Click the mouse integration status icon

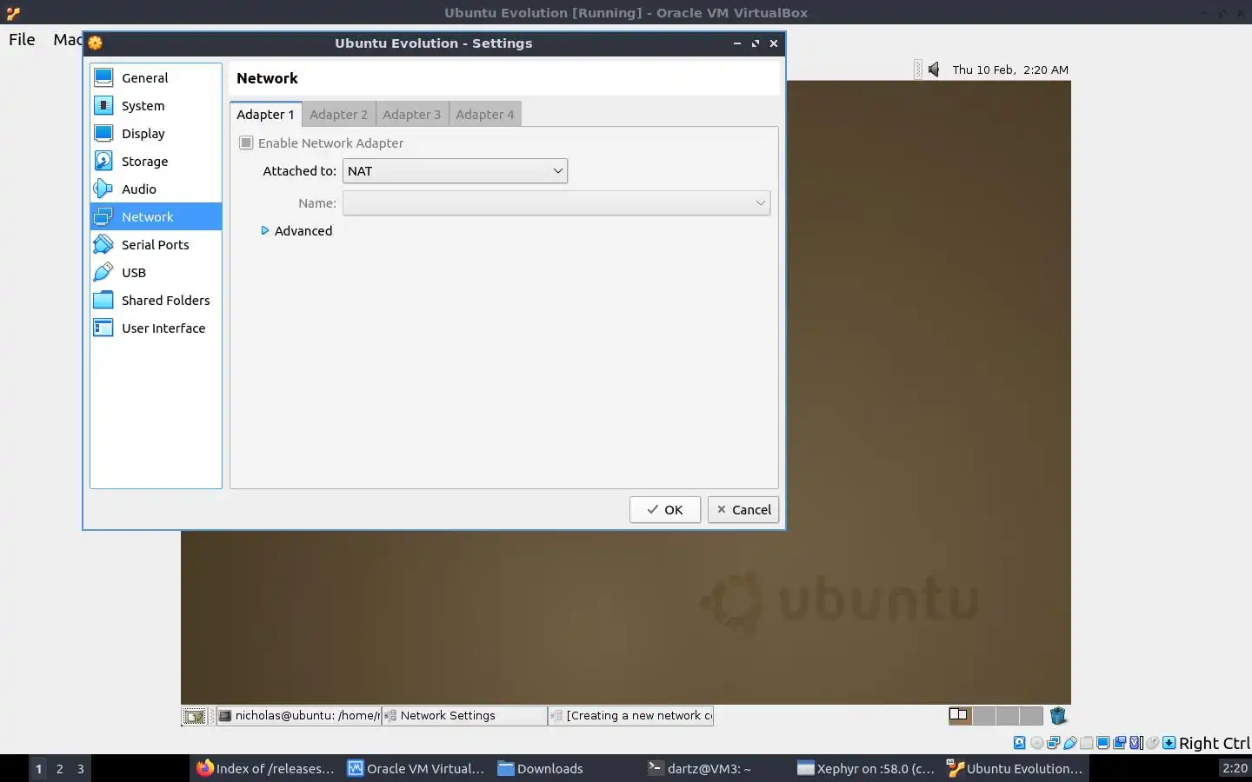point(1152,743)
